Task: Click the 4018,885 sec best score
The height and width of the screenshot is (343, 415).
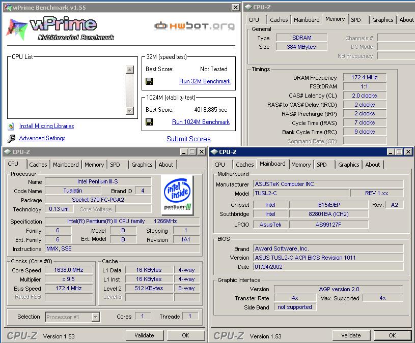Action: pos(211,110)
